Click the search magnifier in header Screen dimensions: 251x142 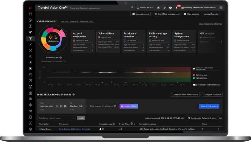[x=132, y=8]
